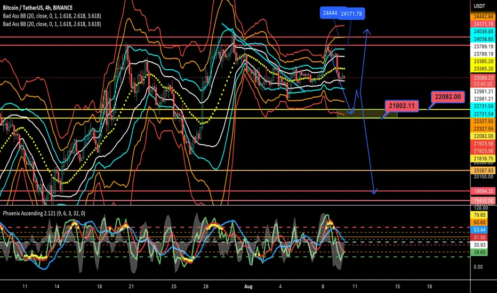Click the 14 date on time axis
This screenshot has width=497, height=293.
point(57,287)
